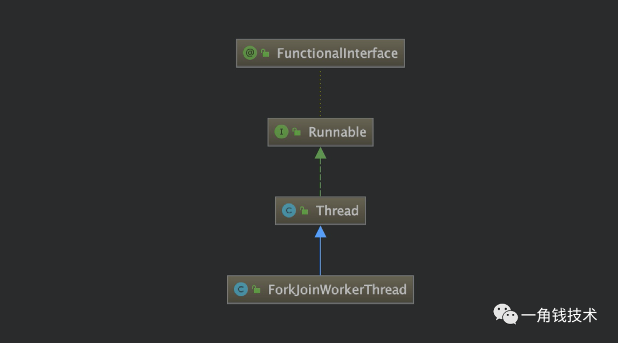Screen dimensions: 618x343
Task: Select the FunctionalInterface node label
Action: 337,53
